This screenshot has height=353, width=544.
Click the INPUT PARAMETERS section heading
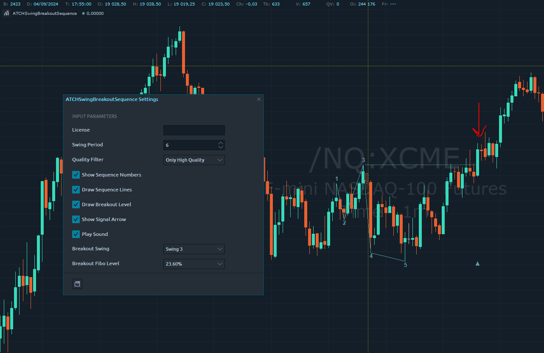(95, 116)
